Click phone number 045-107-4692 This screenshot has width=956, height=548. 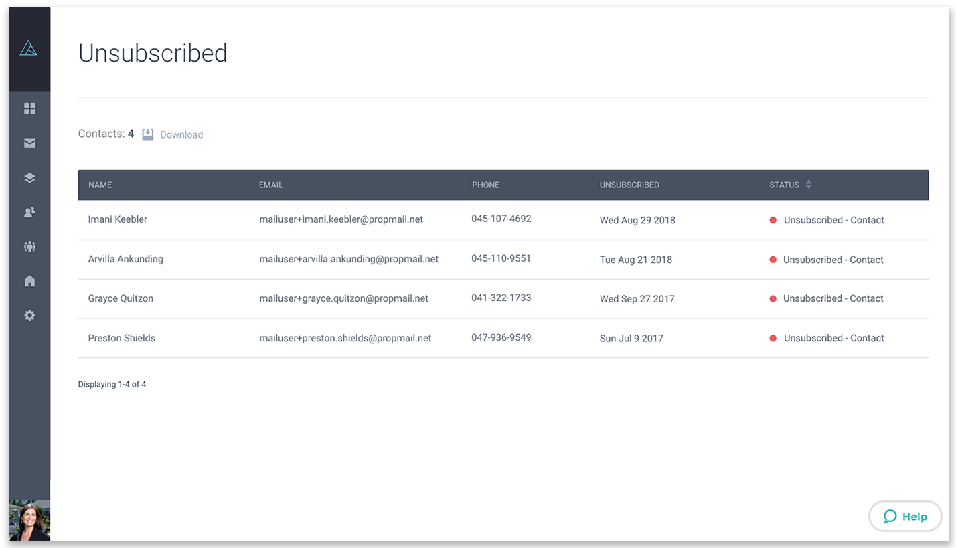[501, 219]
